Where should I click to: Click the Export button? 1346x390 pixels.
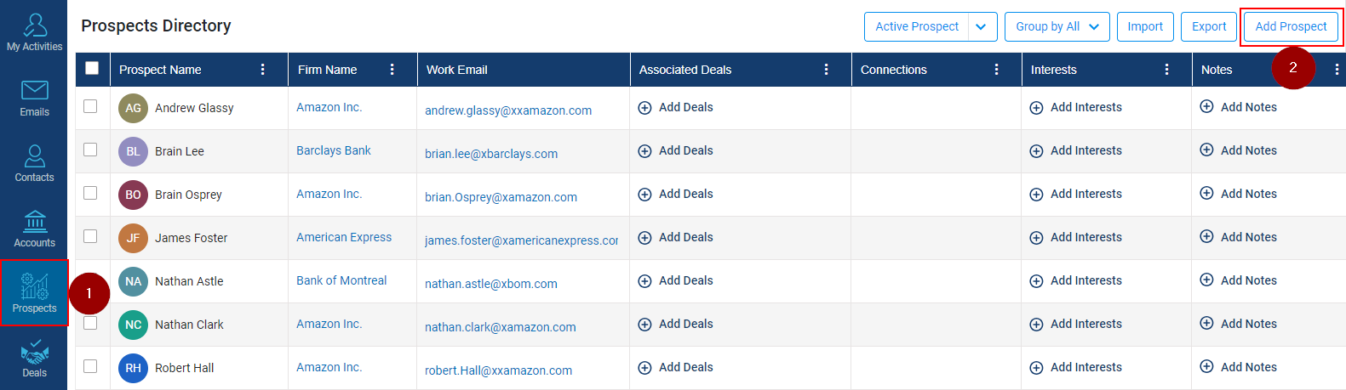(x=1209, y=26)
